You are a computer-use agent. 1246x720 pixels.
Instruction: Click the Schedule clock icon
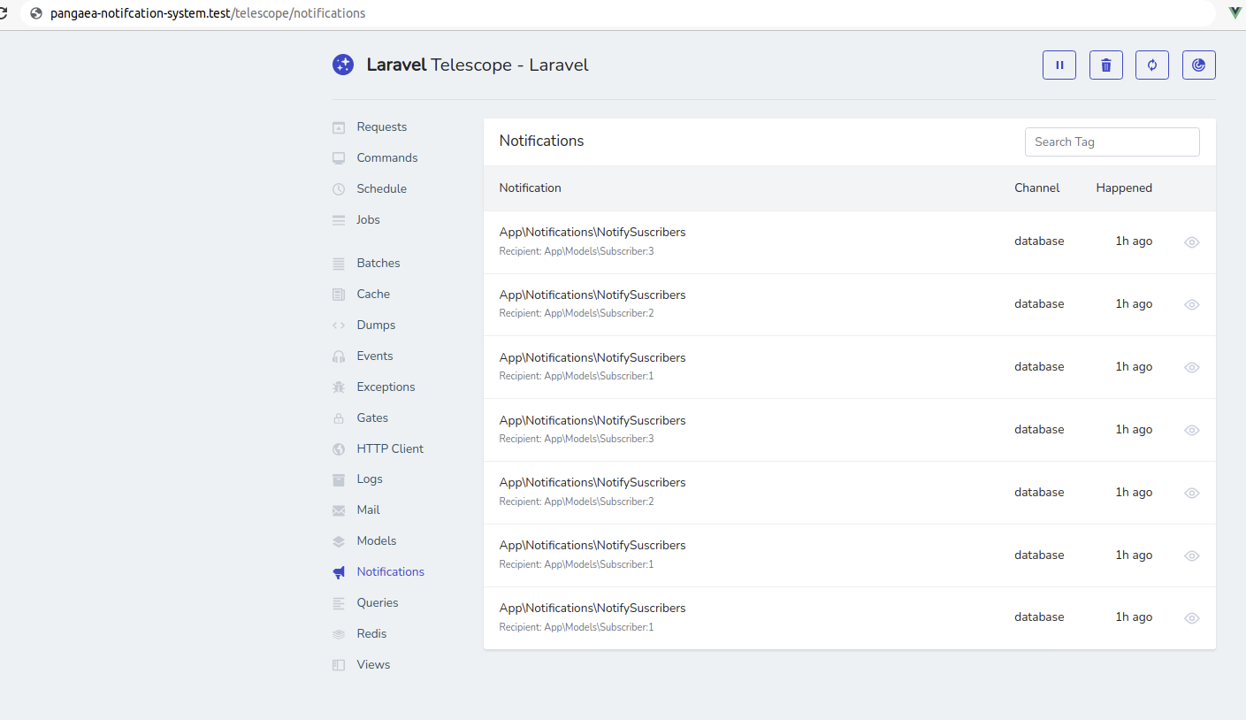point(338,188)
